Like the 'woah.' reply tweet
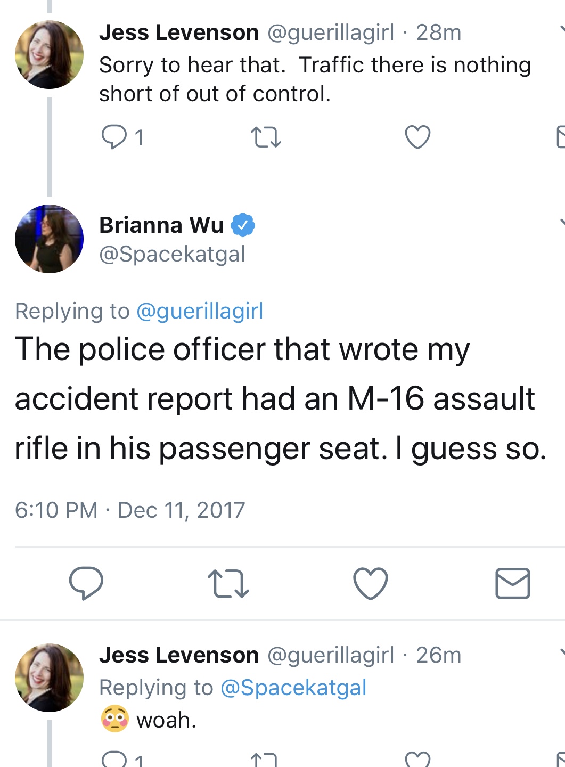565x767 pixels. click(x=417, y=760)
